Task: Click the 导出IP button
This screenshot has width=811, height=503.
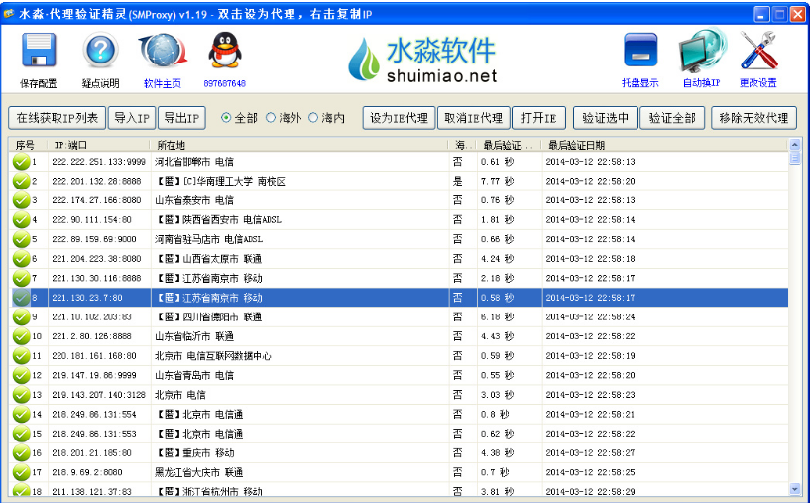Action: 181,118
